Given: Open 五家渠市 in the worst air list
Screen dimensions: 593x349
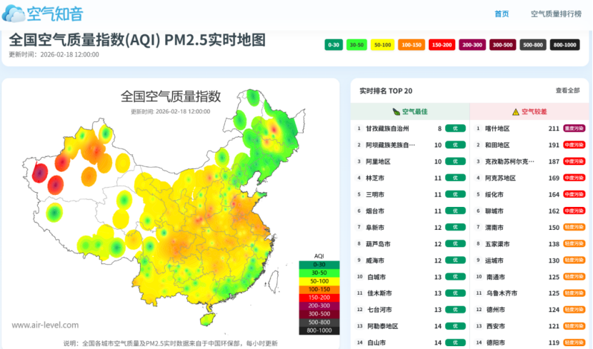Looking at the screenshot, I should point(497,244).
